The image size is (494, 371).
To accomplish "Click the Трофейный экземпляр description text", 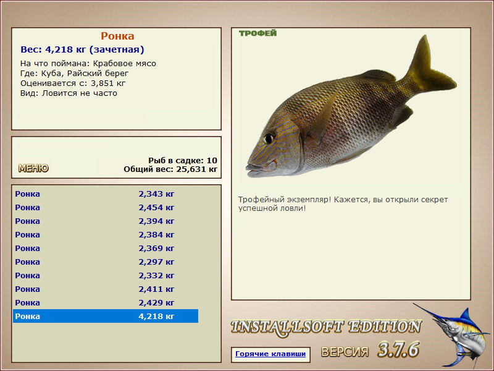I will (343, 204).
